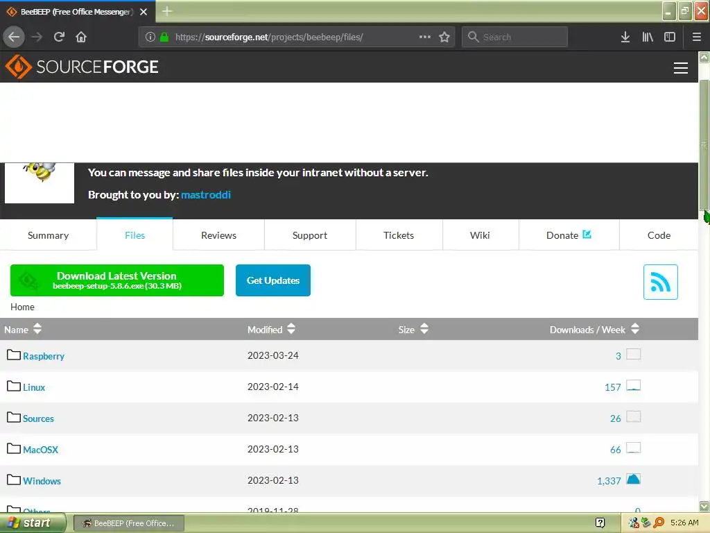Open the Windows Start button
This screenshot has height=533, width=710.
pyautogui.click(x=33, y=523)
